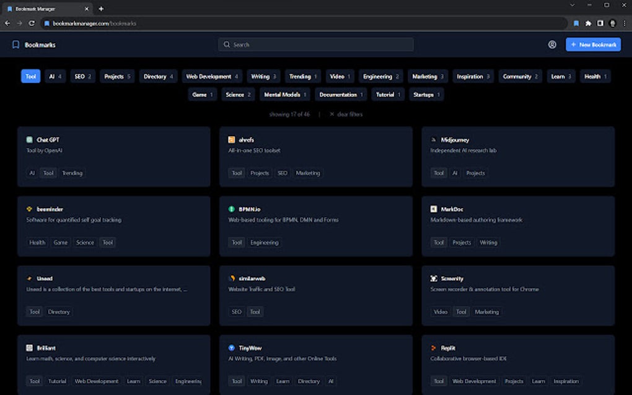The height and width of the screenshot is (395, 632).
Task: Click the Bookmarks app logo
Action: [x=15, y=45]
